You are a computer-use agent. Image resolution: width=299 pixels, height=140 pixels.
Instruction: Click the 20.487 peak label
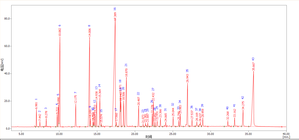pos(139,101)
